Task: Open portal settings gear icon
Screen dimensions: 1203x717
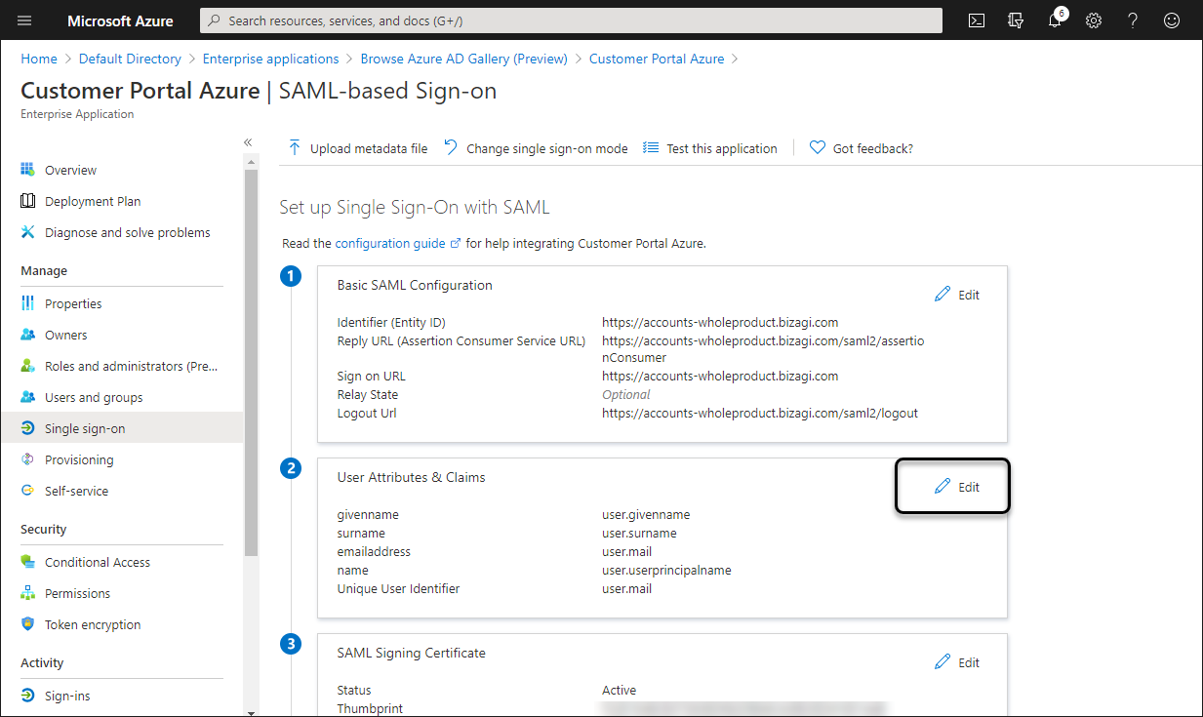Action: 1094,20
